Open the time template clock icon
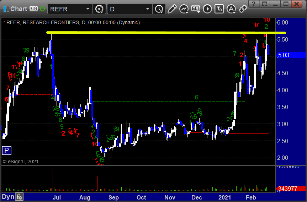 click(x=159, y=9)
